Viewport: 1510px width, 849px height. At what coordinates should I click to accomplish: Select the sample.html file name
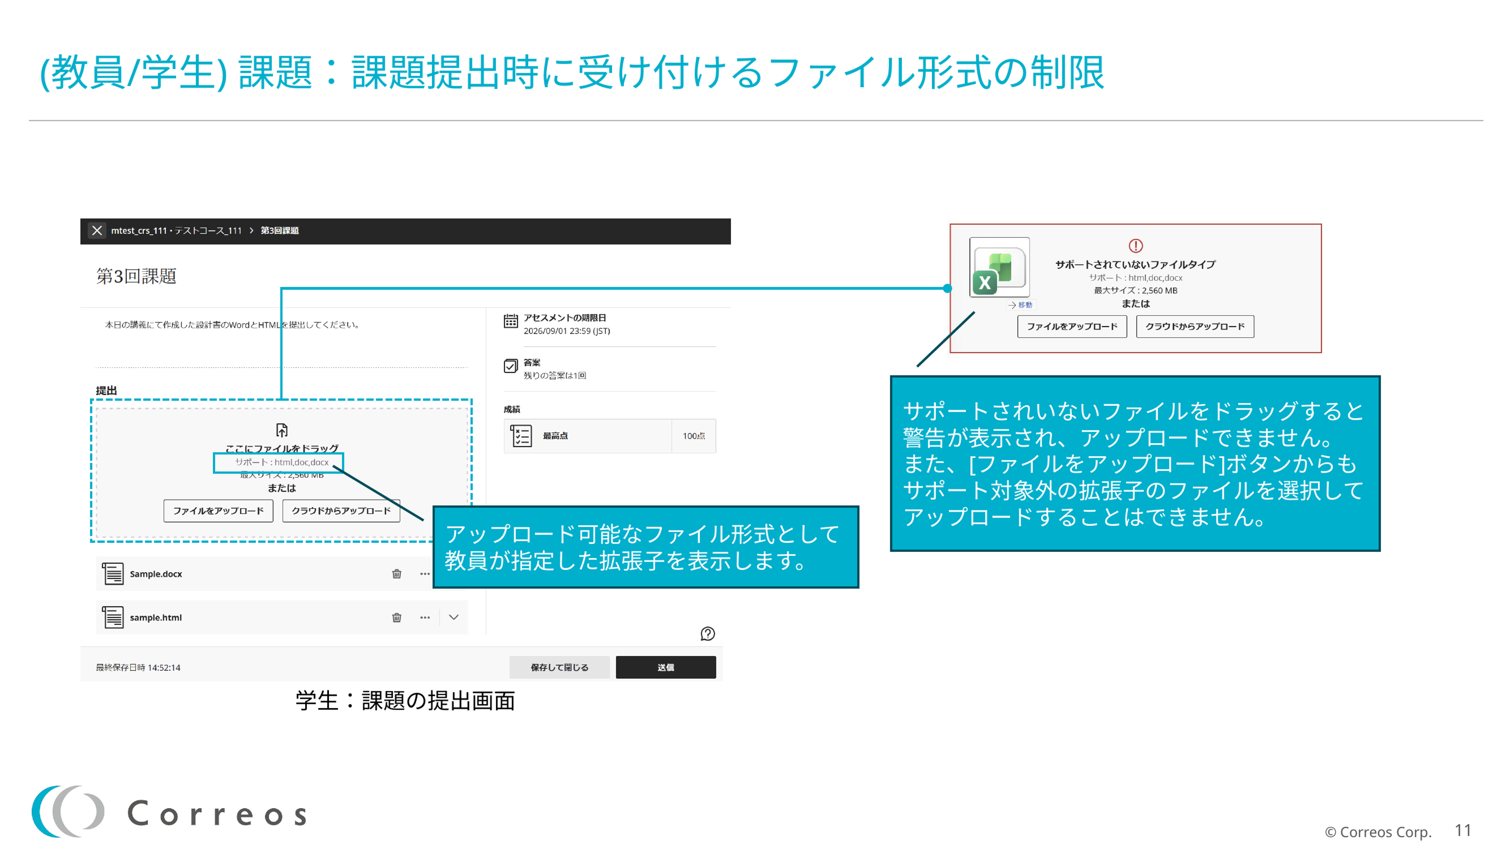pos(156,617)
